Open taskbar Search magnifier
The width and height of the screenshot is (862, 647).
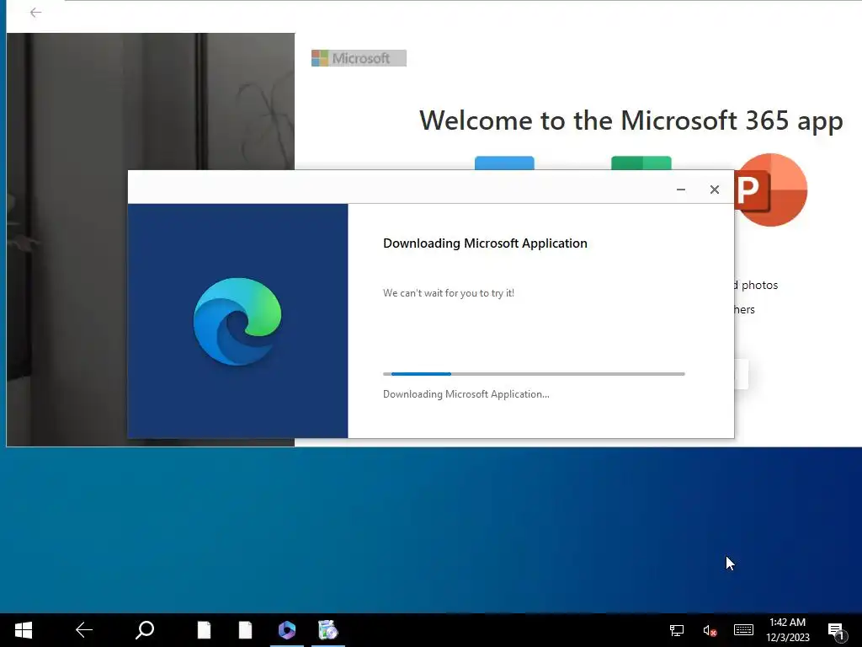pyautogui.click(x=145, y=630)
